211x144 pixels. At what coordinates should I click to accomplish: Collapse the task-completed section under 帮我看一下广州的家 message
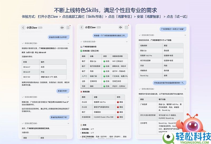click(x=127, y=42)
